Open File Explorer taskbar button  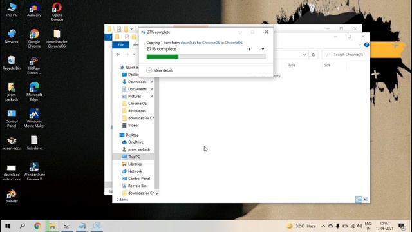coord(52,226)
